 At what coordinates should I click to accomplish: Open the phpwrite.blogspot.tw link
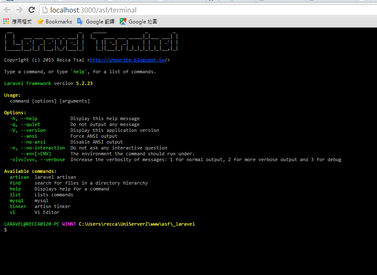[x=127, y=60]
